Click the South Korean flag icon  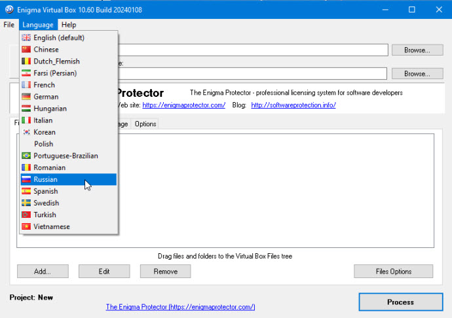(26, 132)
